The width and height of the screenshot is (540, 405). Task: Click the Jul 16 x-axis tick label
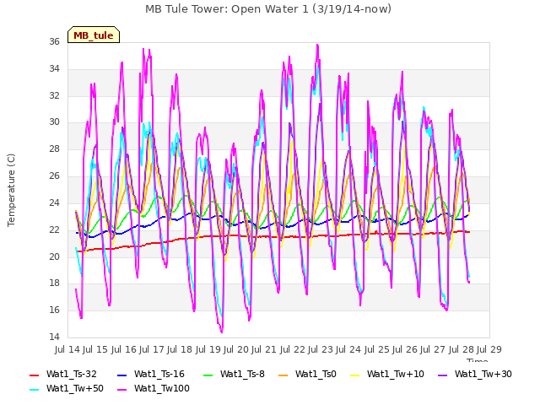click(x=123, y=349)
